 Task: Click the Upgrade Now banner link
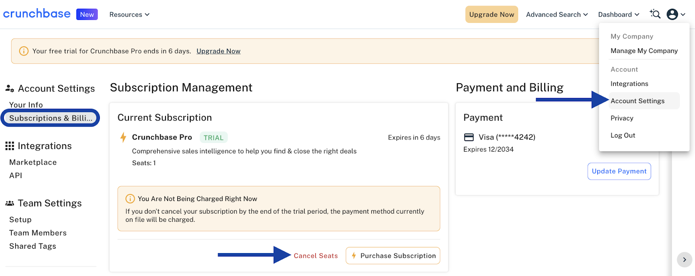coord(218,51)
